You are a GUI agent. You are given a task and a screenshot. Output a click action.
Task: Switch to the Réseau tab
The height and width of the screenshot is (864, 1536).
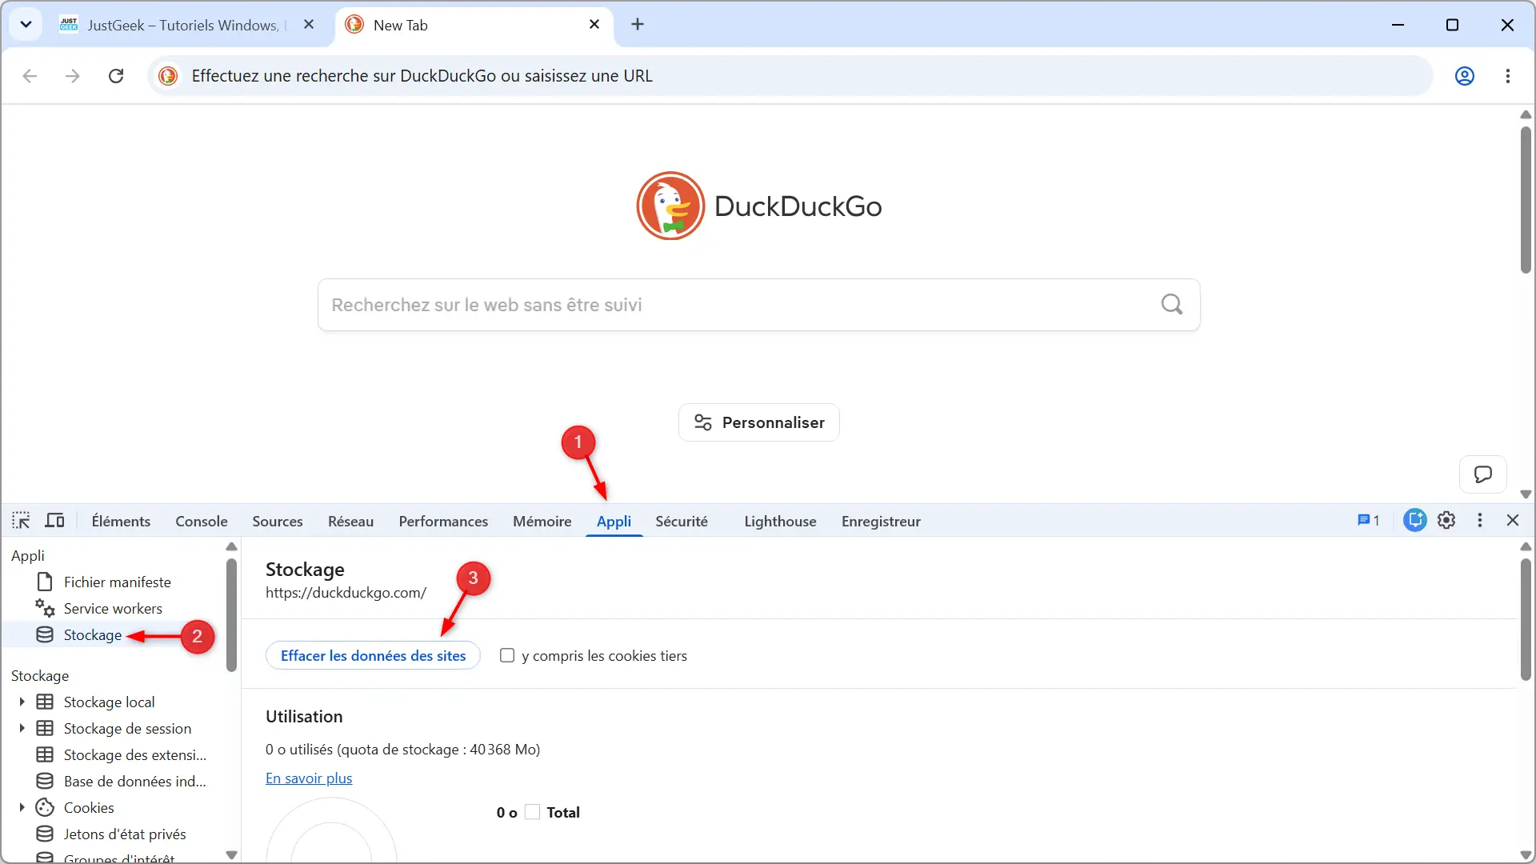[350, 521]
